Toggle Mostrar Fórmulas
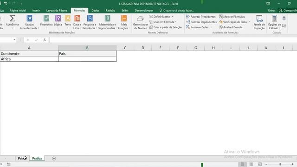The image size is (297, 167). click(232, 17)
